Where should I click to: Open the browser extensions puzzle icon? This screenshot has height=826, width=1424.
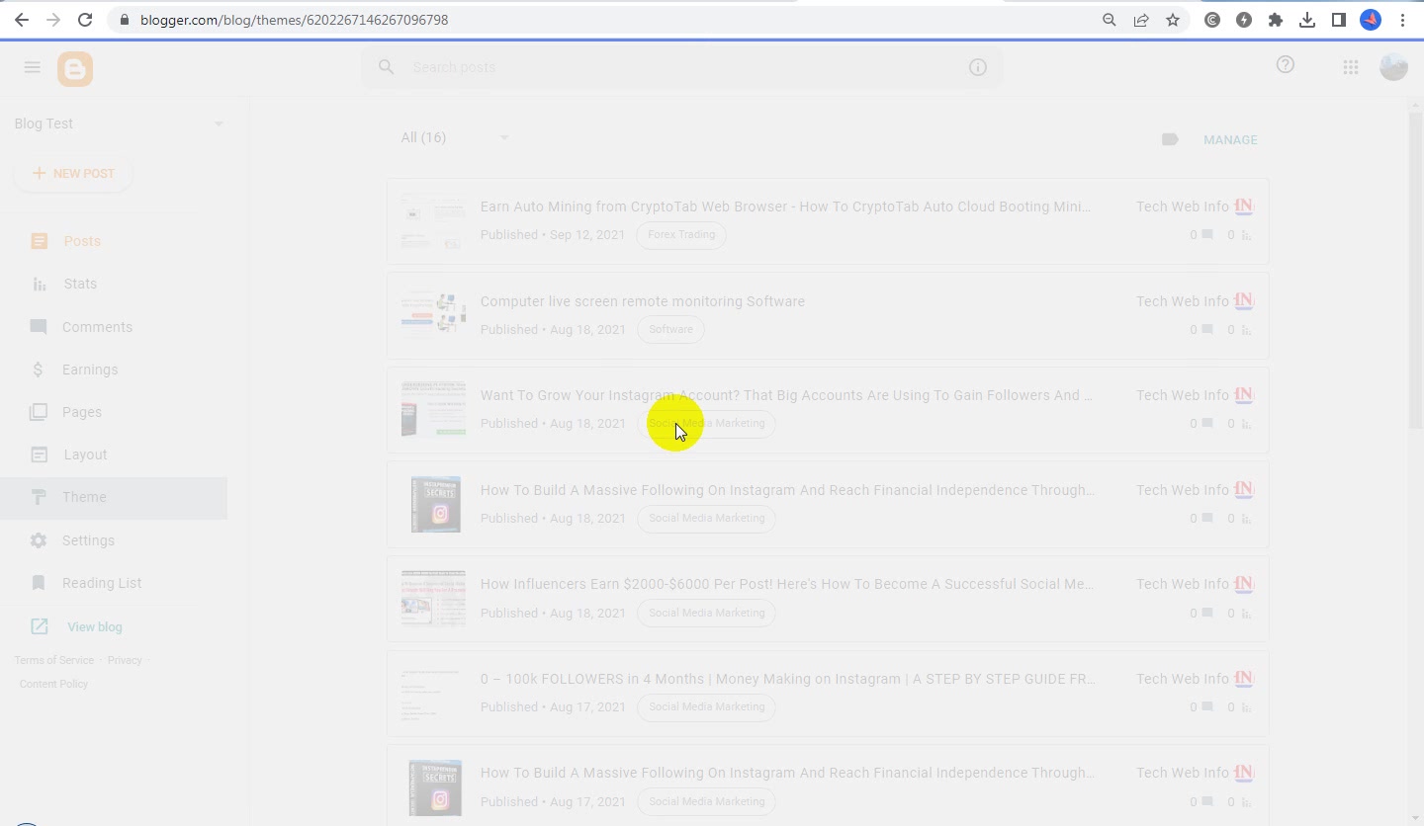click(x=1276, y=20)
